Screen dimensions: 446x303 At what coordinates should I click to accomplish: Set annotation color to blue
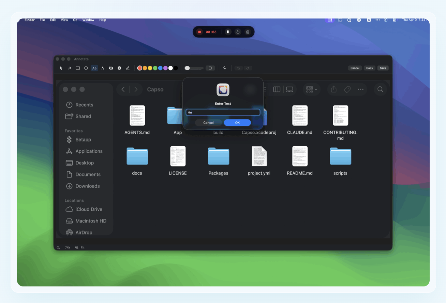[x=160, y=68]
